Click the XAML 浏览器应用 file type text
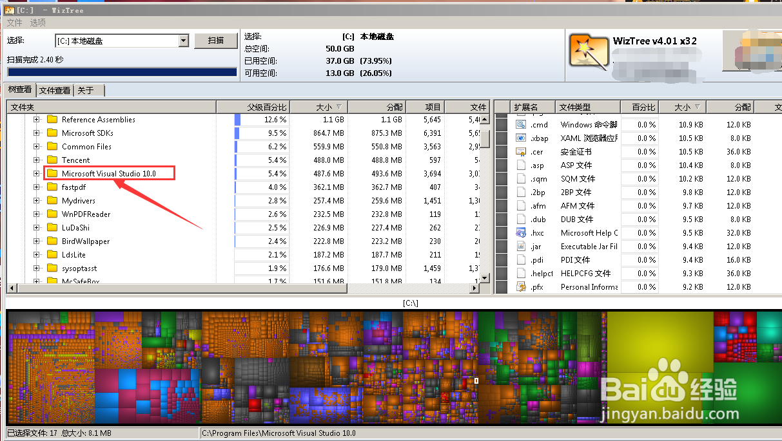 (x=589, y=138)
